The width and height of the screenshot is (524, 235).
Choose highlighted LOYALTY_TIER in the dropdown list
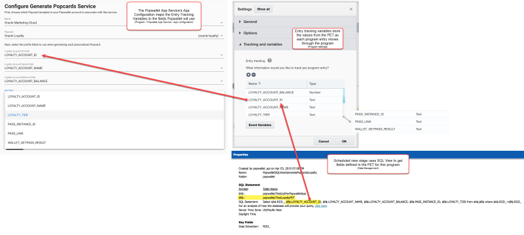[x=114, y=115]
